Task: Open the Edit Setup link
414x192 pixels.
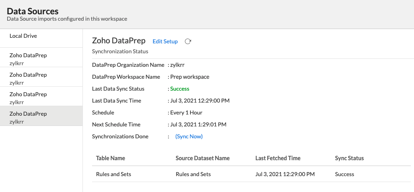Action: (x=165, y=41)
